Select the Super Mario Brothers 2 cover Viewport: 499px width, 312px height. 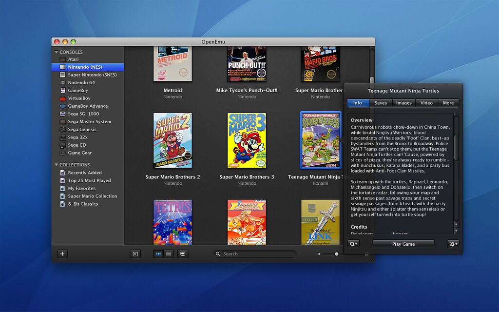pos(173,140)
